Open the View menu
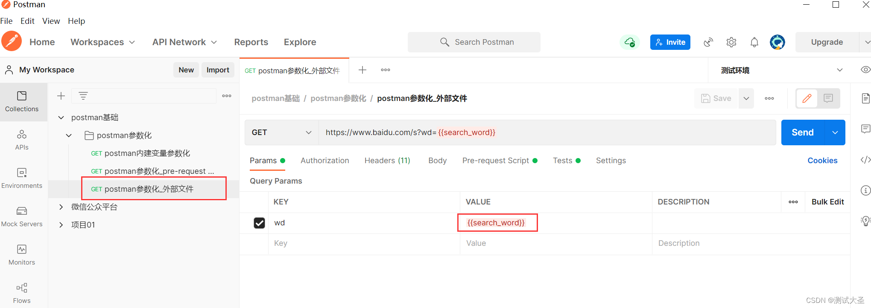Viewport: 871px width, 308px height. click(x=51, y=21)
